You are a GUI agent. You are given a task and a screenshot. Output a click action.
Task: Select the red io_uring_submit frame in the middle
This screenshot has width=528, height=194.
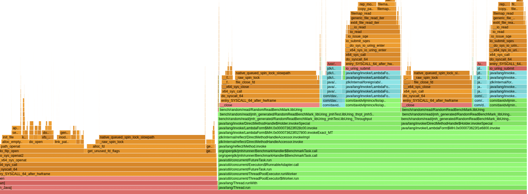[x=373, y=68]
